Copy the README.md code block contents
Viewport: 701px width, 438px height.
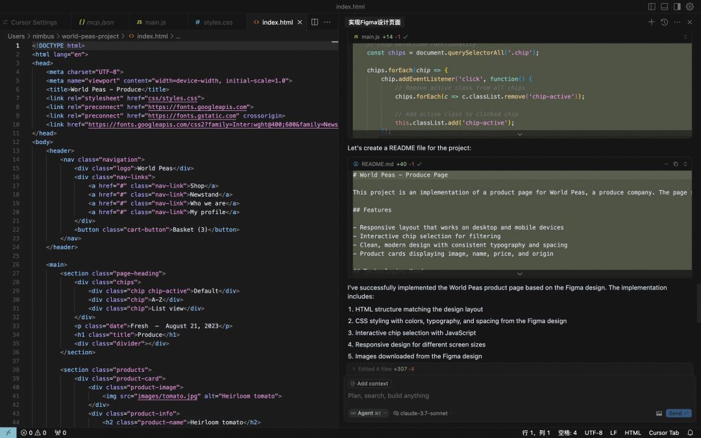(x=675, y=164)
